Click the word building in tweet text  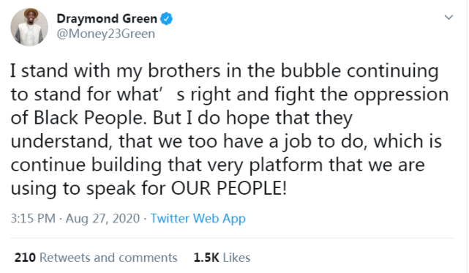point(127,165)
